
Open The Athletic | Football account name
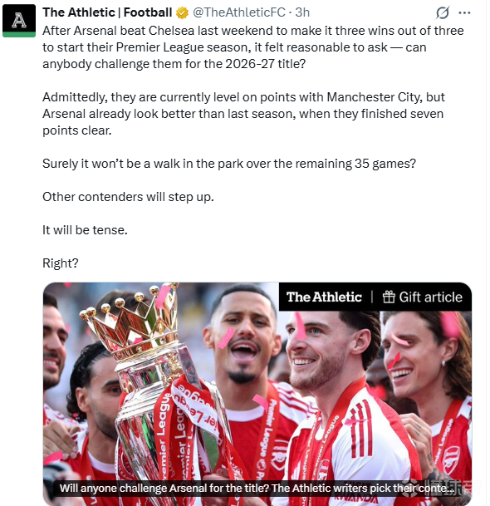(x=107, y=12)
